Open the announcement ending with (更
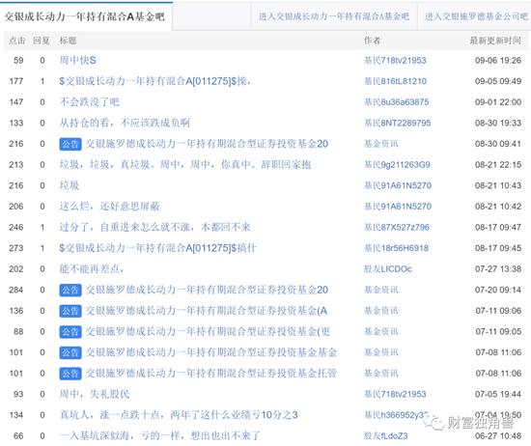This screenshot has width=531, height=446. click(208, 331)
